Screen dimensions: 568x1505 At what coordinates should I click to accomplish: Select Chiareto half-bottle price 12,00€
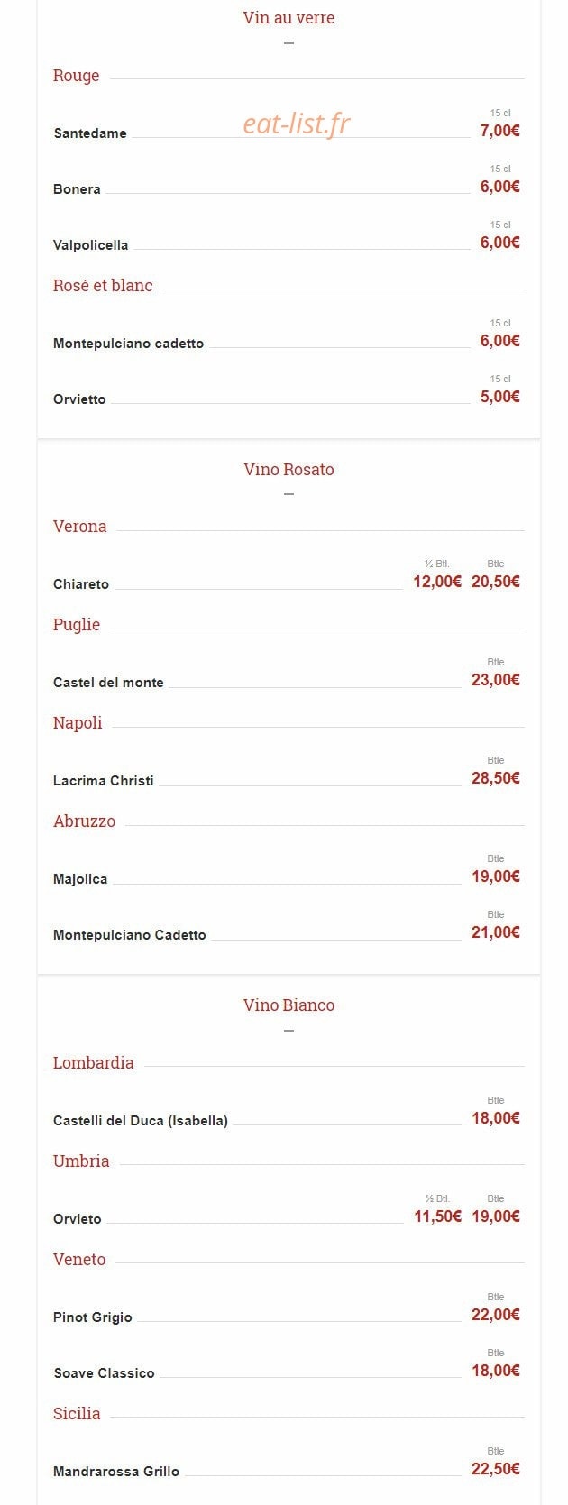pos(437,582)
